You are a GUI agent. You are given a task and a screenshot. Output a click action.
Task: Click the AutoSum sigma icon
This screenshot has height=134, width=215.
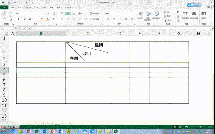[178, 12]
